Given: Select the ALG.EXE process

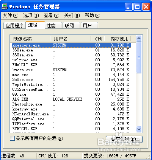Looking at the screenshot, I should pos(71,99).
